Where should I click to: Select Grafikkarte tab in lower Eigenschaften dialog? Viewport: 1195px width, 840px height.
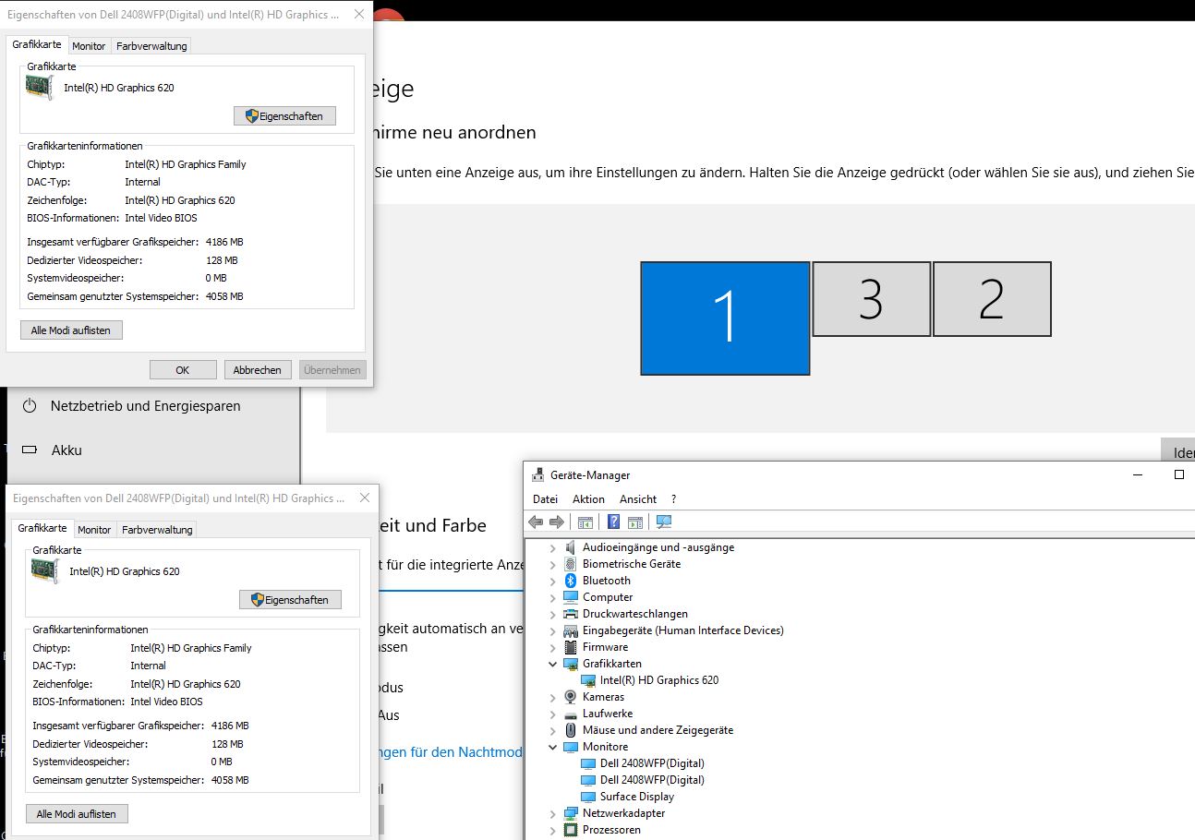(x=42, y=529)
